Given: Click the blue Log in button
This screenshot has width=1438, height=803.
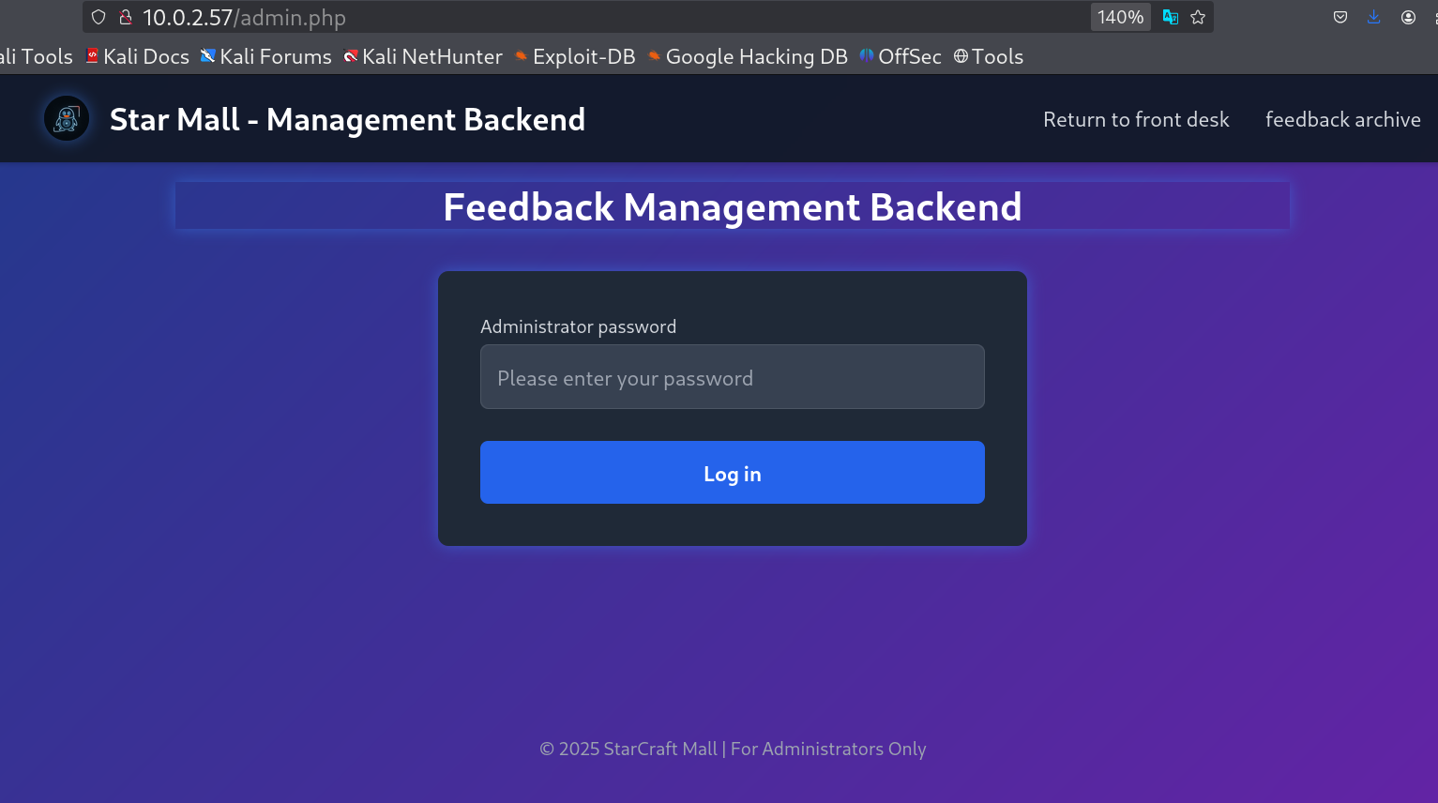Looking at the screenshot, I should coord(733,473).
